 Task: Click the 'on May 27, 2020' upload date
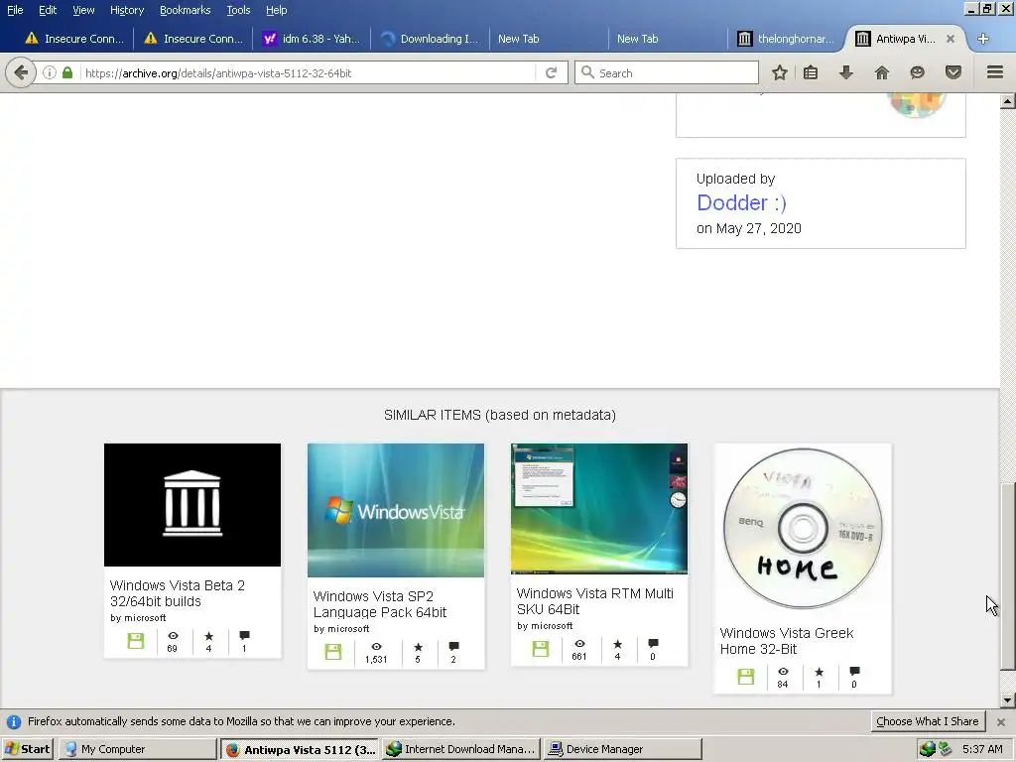(748, 229)
